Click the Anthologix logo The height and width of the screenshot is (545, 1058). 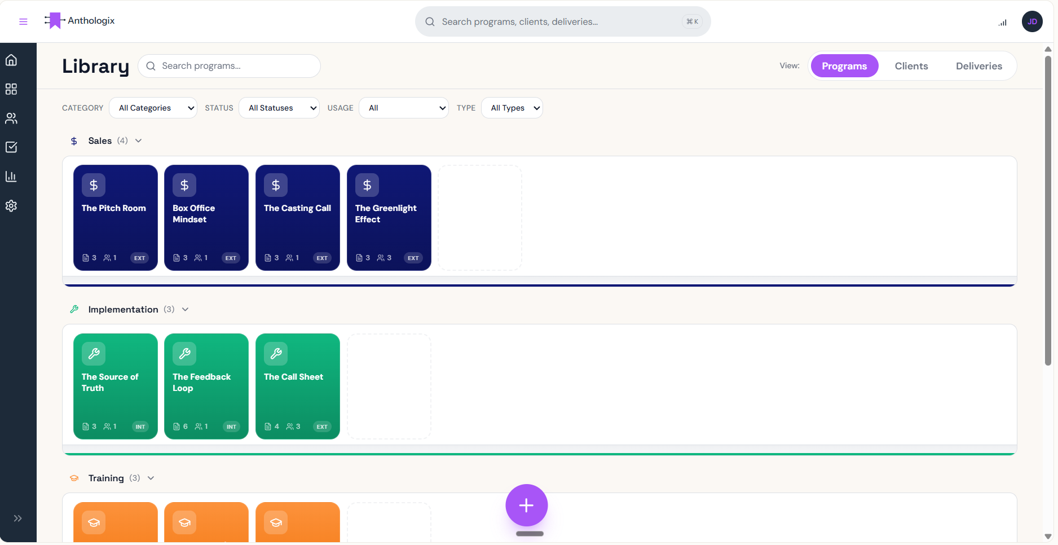(80, 21)
